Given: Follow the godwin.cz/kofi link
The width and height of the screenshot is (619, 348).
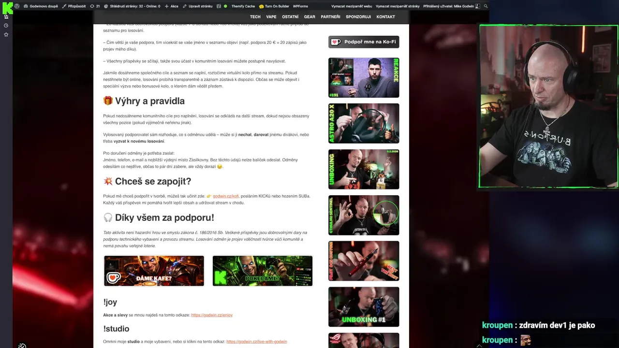Looking at the screenshot, I should click(225, 196).
